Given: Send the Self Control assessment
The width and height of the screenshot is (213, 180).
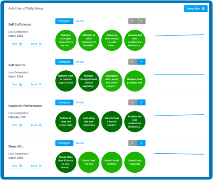Looking at the screenshot, I should point(36,84).
